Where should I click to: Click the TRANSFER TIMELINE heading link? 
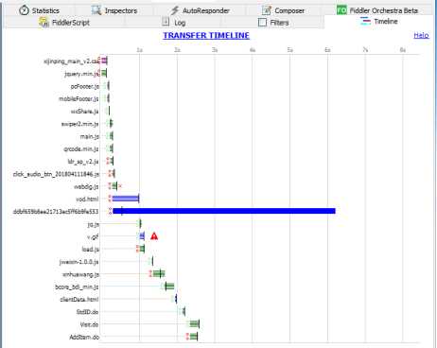tap(206, 35)
